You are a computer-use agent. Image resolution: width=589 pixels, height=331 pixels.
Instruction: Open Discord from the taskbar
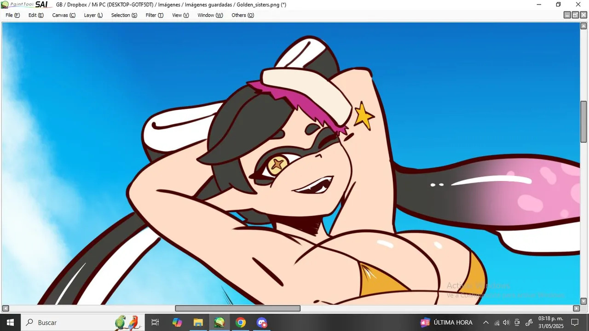click(261, 322)
